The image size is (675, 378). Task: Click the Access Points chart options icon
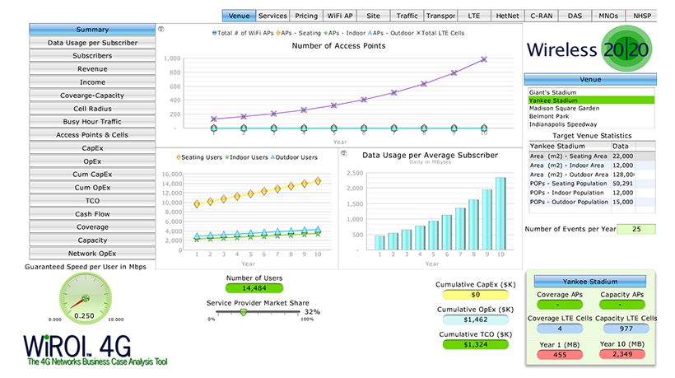pyautogui.click(x=161, y=30)
